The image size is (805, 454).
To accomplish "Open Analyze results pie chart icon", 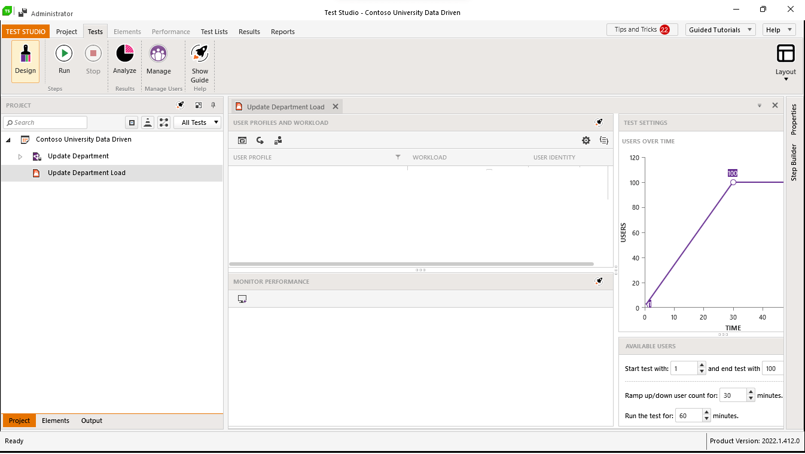I will tap(124, 53).
